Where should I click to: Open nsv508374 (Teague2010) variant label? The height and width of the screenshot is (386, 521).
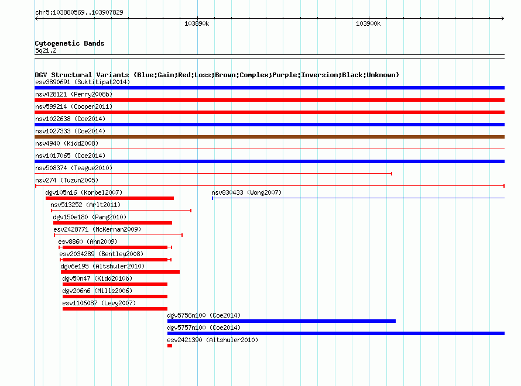point(74,168)
